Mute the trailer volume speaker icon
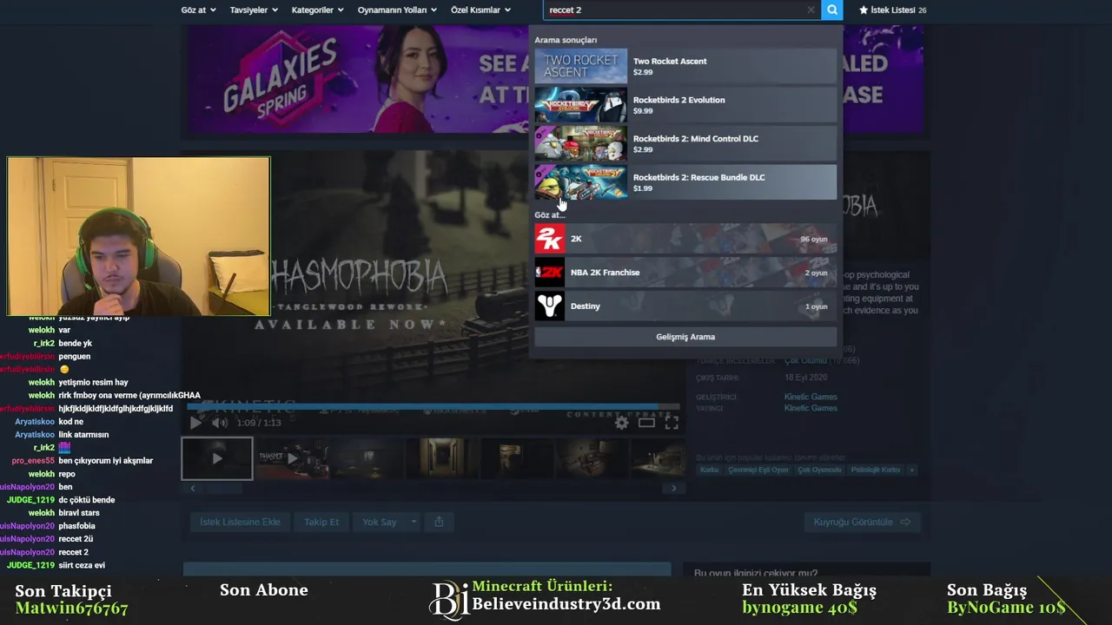The width and height of the screenshot is (1112, 625). tap(220, 423)
